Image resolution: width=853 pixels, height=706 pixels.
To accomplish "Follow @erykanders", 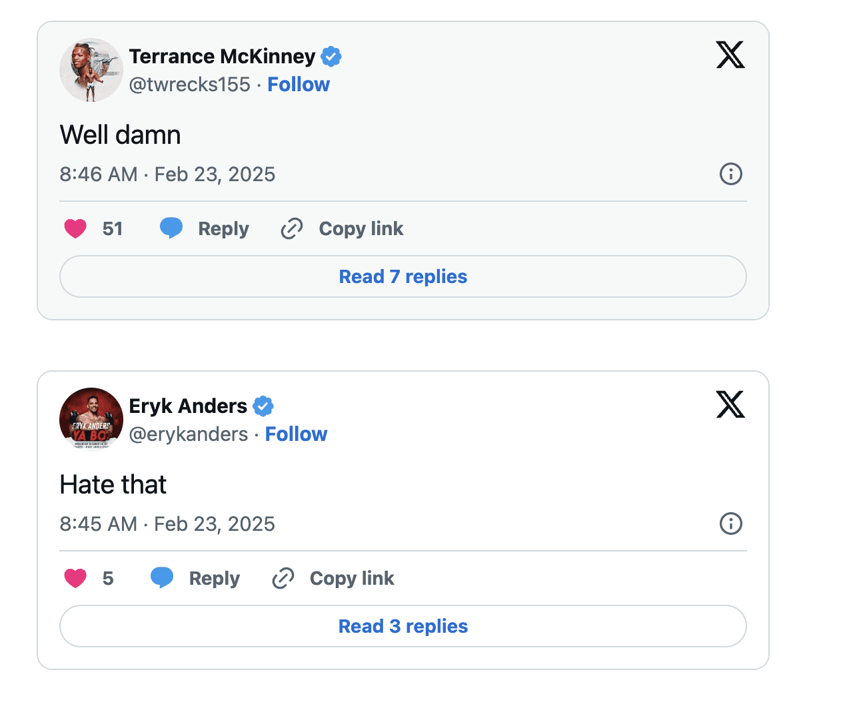I will tap(297, 434).
